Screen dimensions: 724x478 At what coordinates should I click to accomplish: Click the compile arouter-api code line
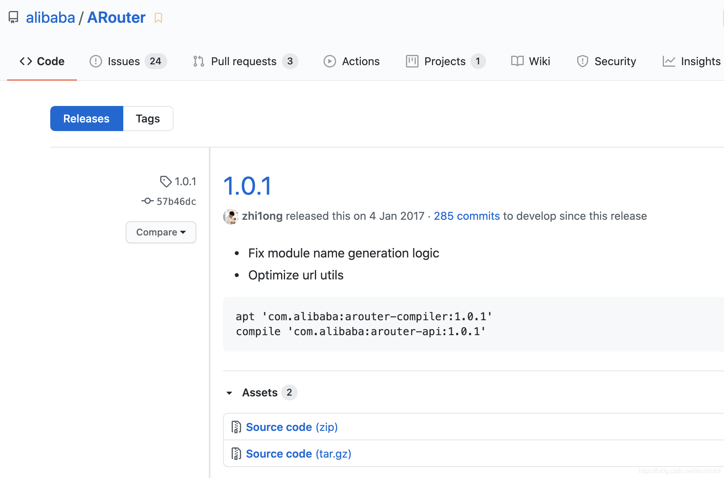tap(360, 332)
